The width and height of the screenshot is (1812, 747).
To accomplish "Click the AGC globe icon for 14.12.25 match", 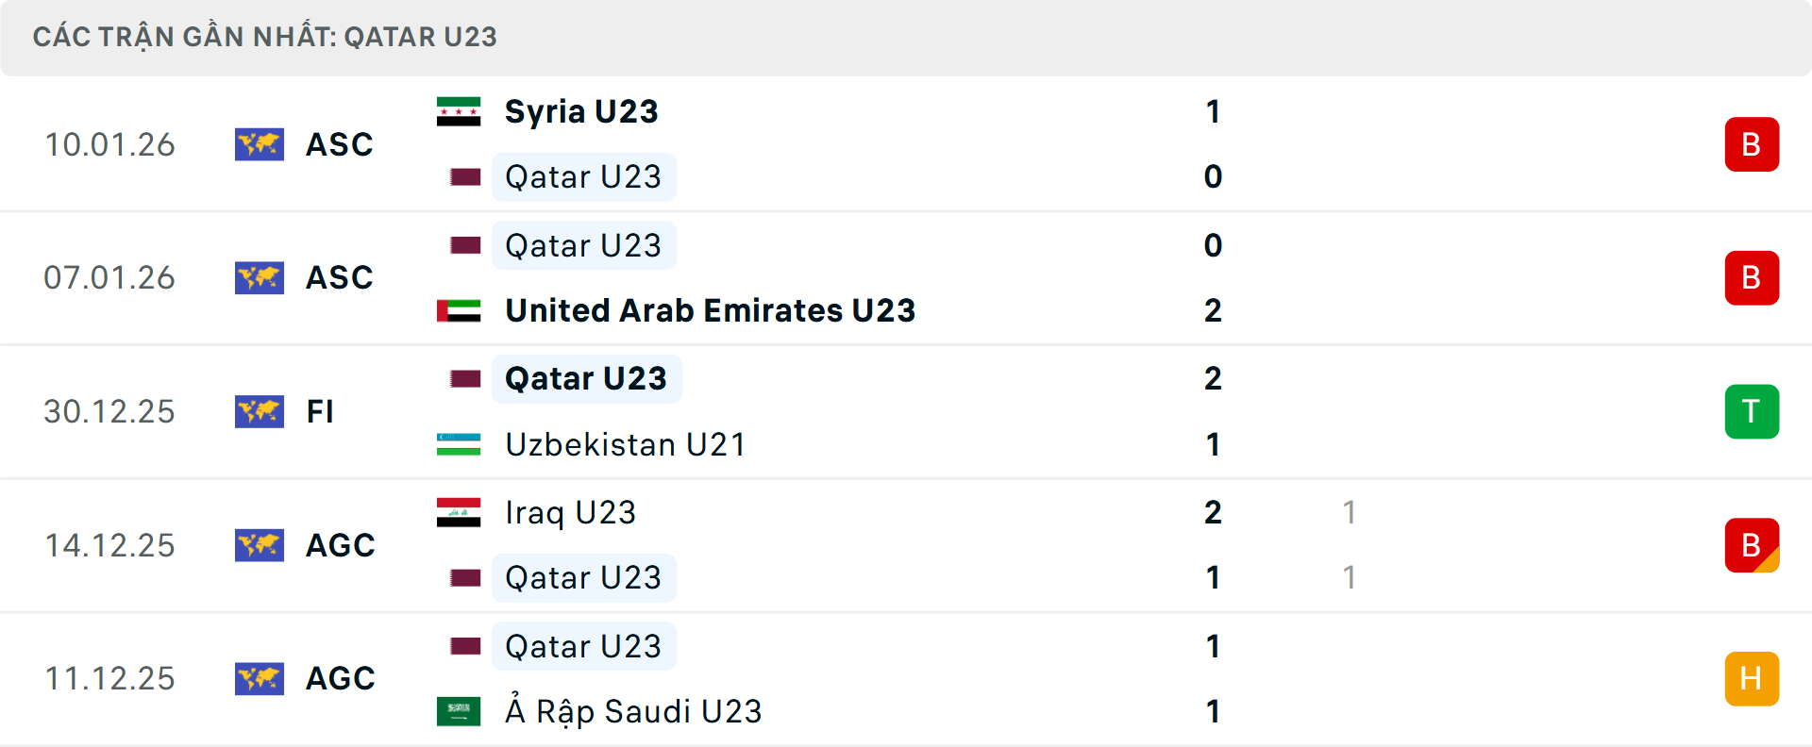I will 260,545.
